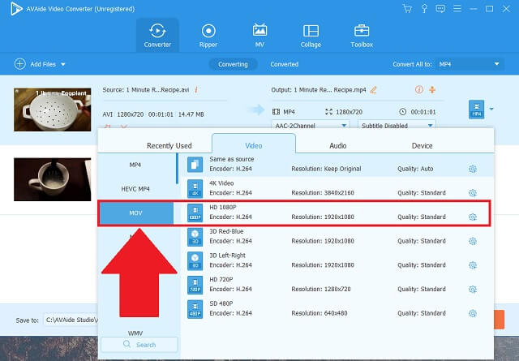The width and height of the screenshot is (519, 361).
Task: Click the register key icon
Action: (x=424, y=9)
